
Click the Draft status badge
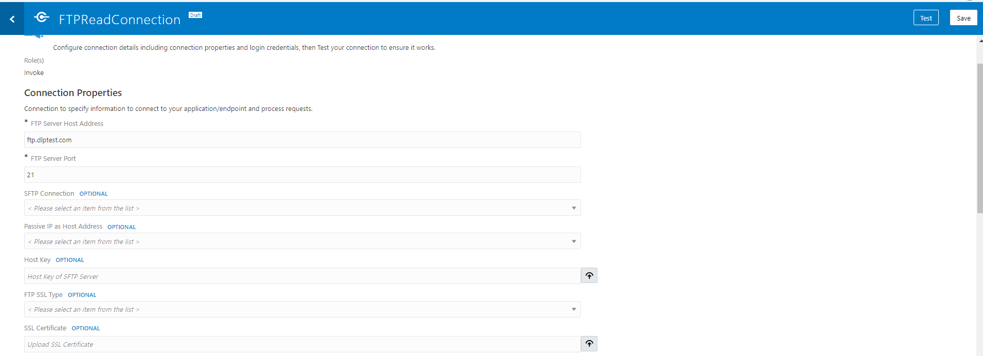point(195,15)
